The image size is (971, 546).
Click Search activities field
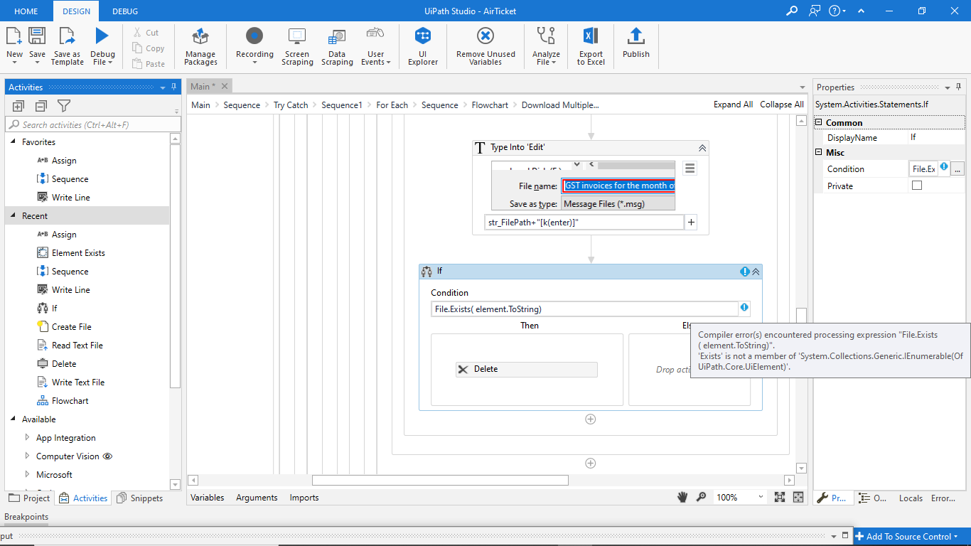[92, 124]
